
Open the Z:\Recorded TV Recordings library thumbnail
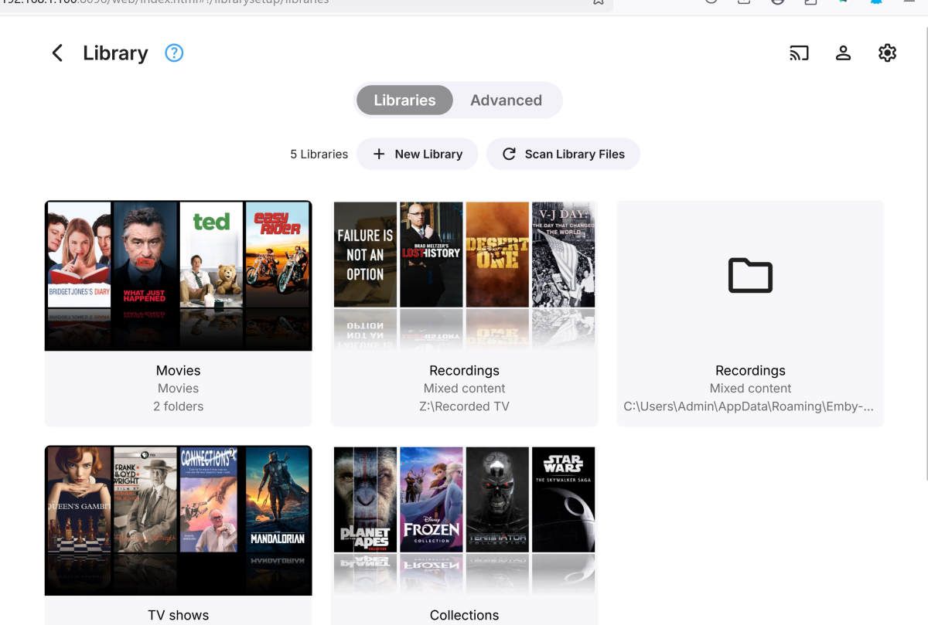coord(464,276)
